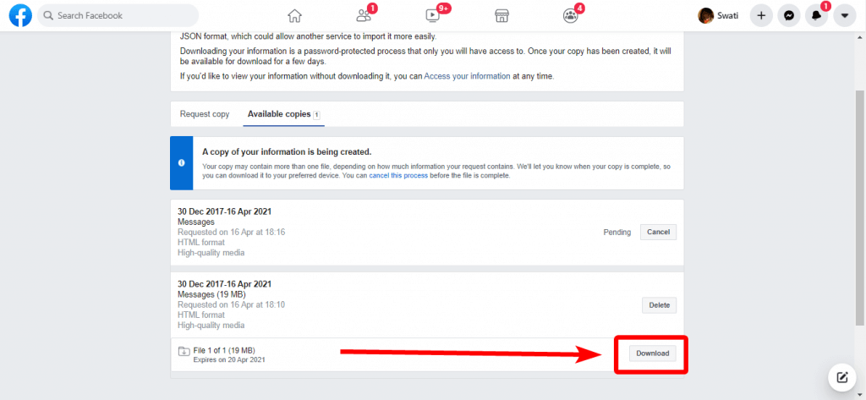The image size is (866, 400).
Task: Click the file download folder icon
Action: [x=184, y=351]
